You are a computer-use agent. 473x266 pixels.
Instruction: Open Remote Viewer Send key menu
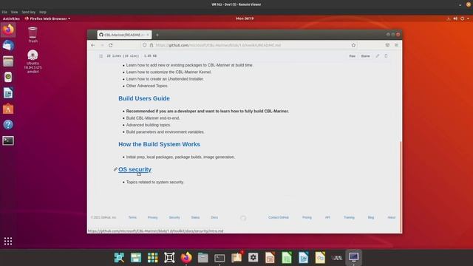pos(28,12)
